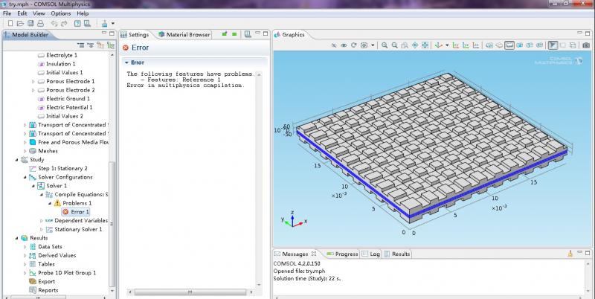Zoom to selected geometry
Screen dimensions: 595x299
coord(415,45)
